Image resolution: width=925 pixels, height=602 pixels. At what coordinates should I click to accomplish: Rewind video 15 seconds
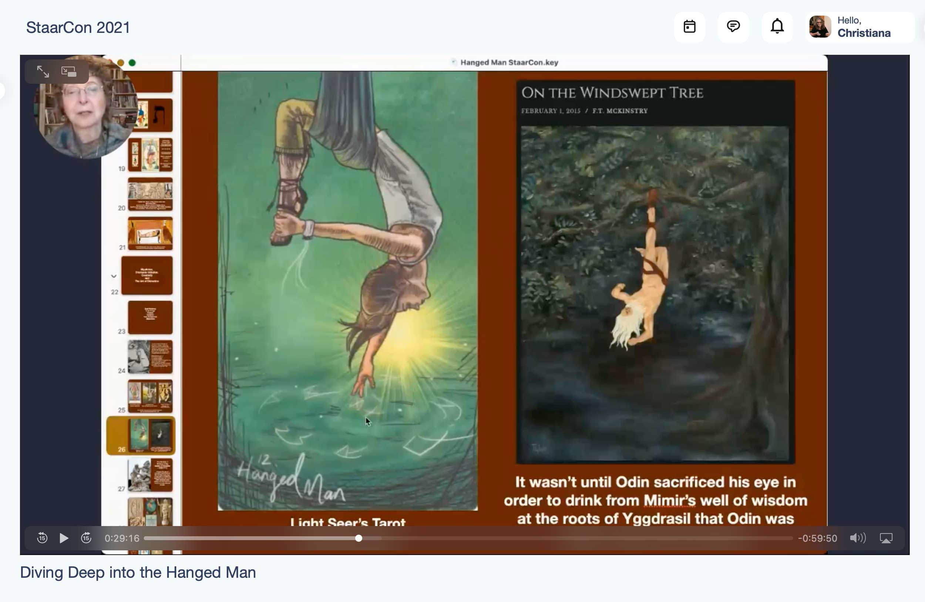(x=42, y=538)
